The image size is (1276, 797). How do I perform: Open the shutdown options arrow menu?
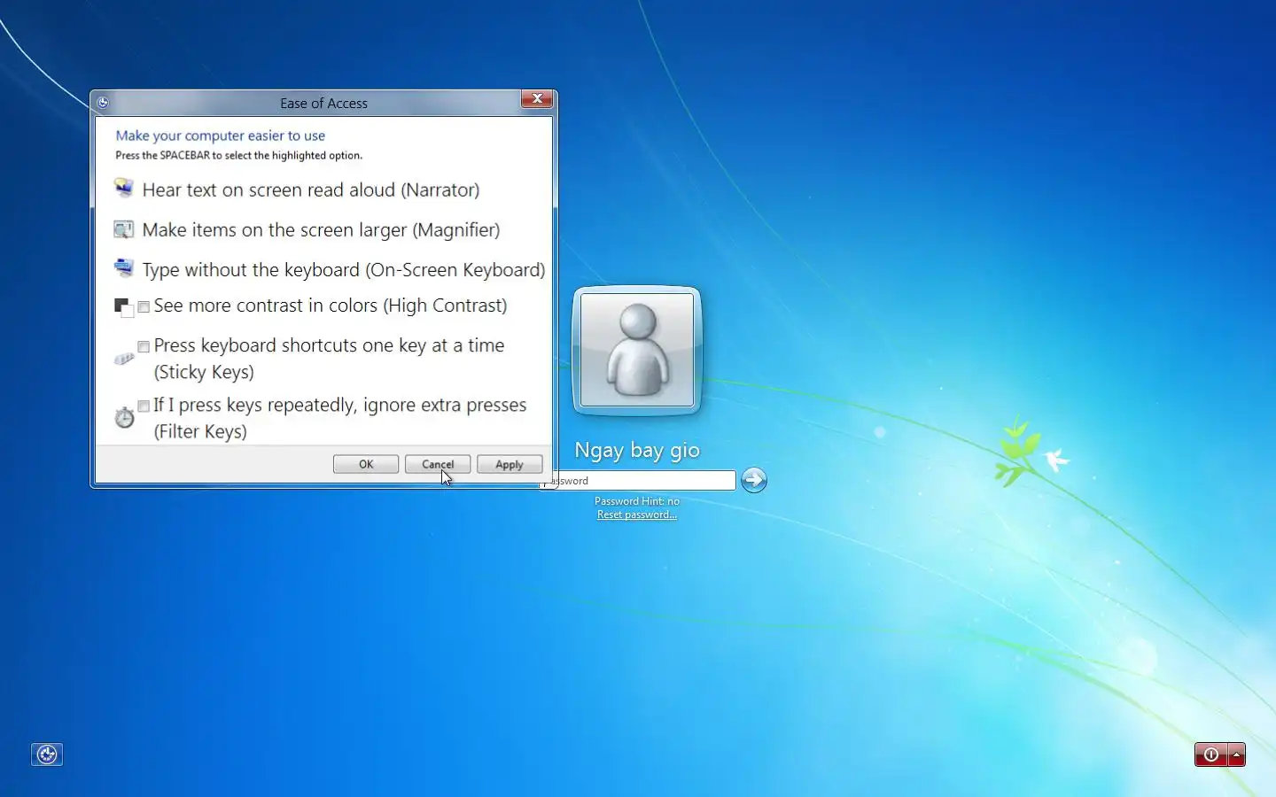point(1237,754)
